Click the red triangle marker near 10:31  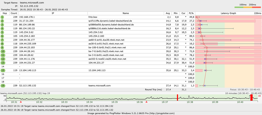(21, 101)
